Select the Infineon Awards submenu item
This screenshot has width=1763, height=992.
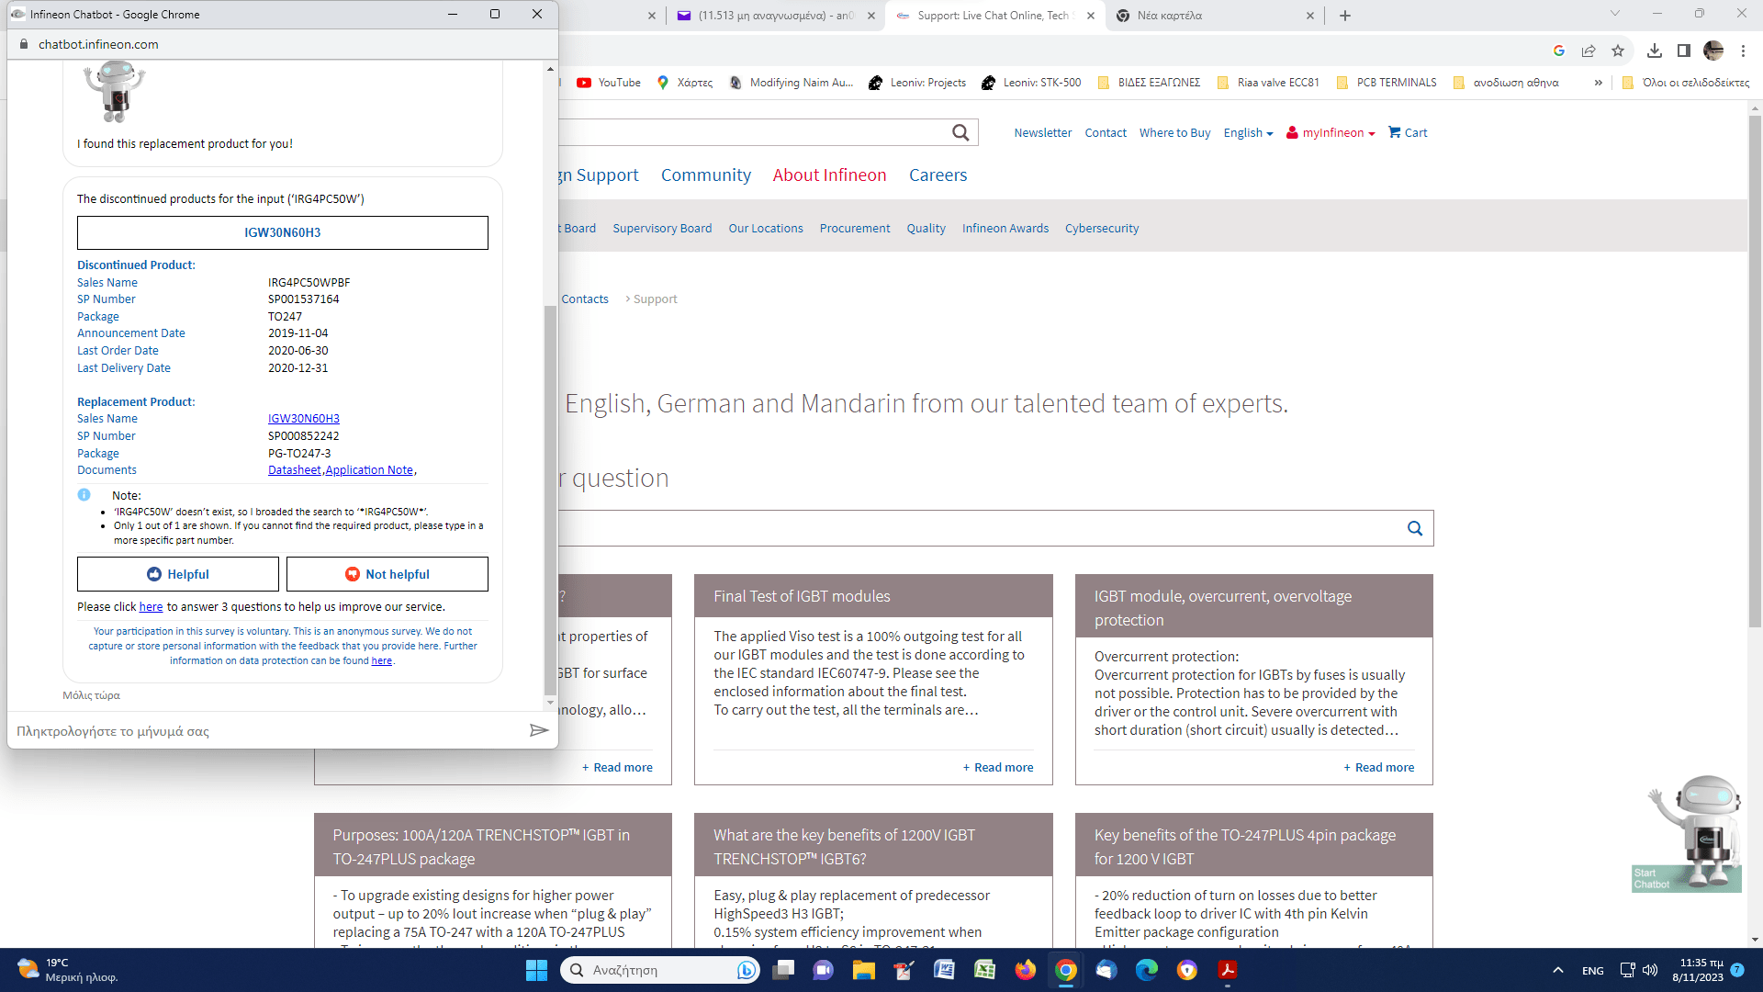point(1005,229)
